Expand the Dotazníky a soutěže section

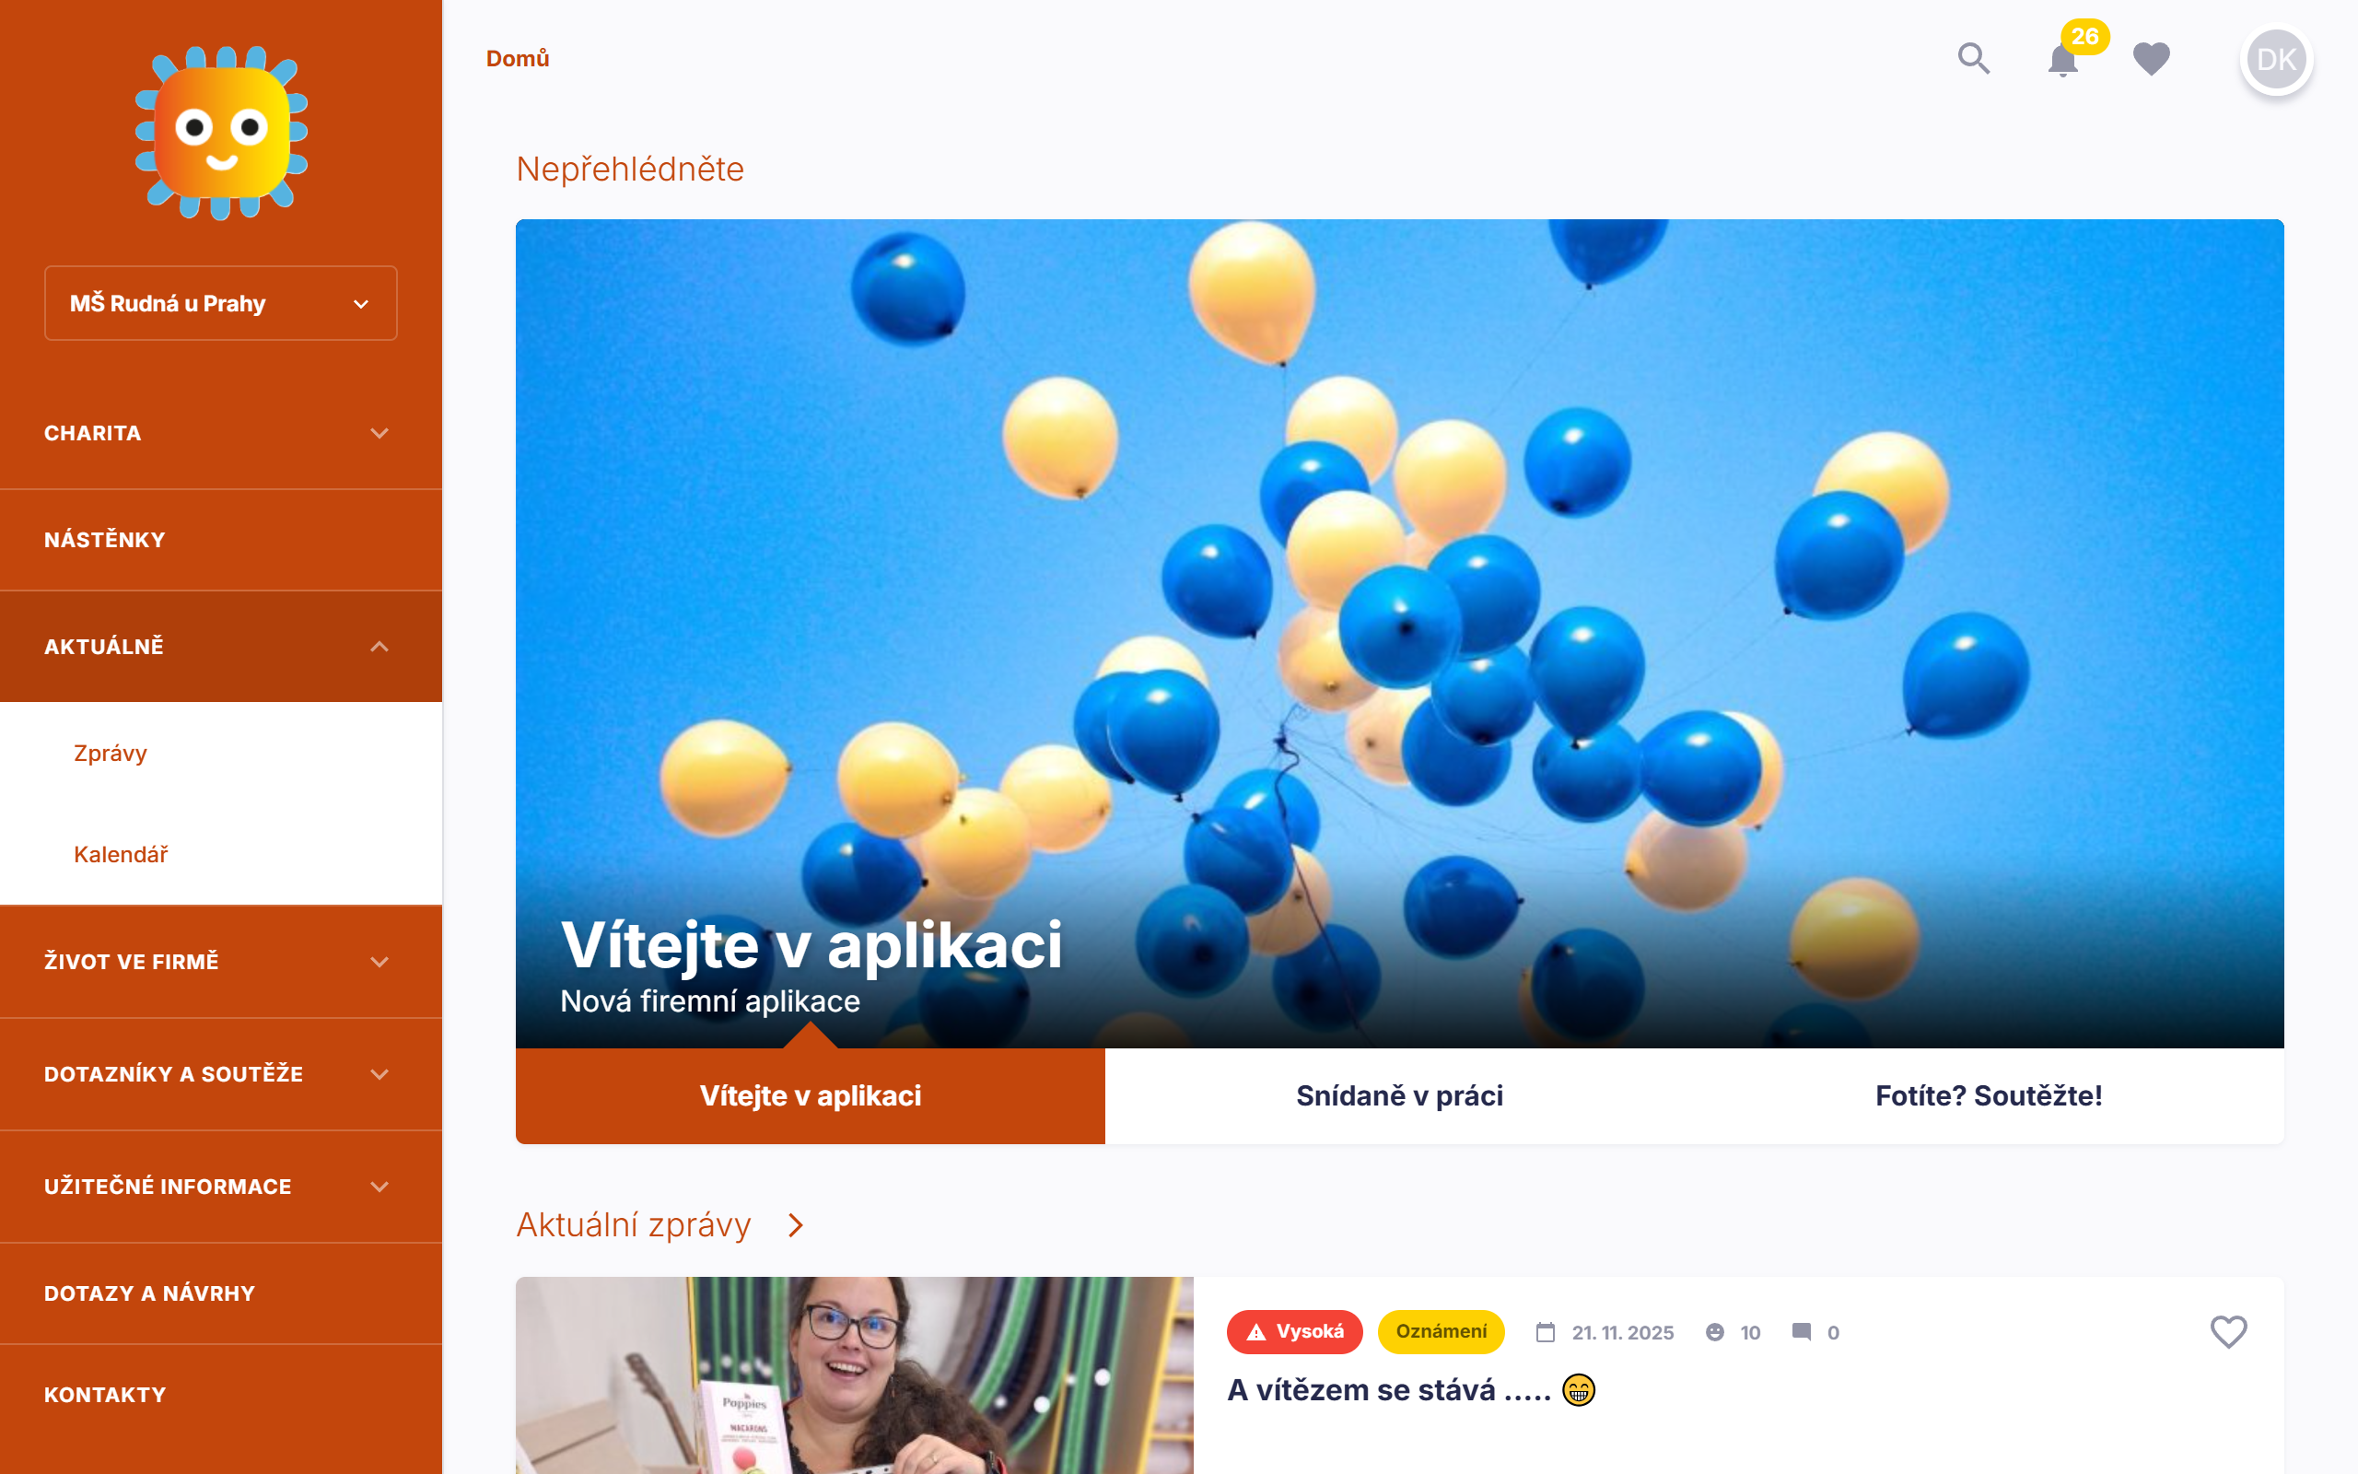(x=221, y=1074)
